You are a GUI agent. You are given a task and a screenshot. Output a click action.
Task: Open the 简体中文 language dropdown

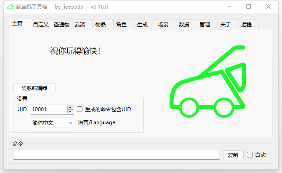click(52, 122)
